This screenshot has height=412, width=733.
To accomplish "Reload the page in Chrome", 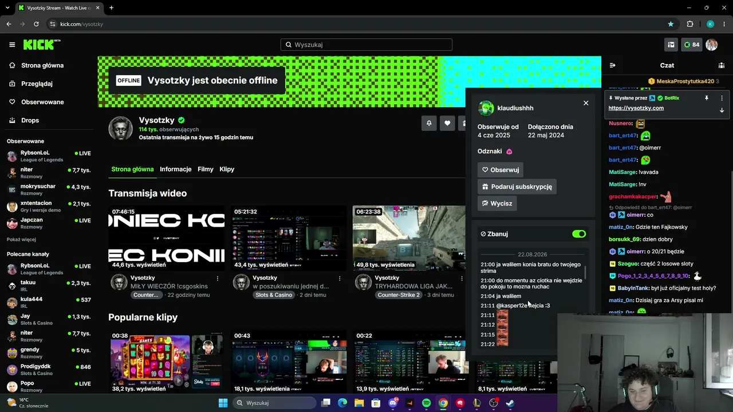I will (x=36, y=24).
